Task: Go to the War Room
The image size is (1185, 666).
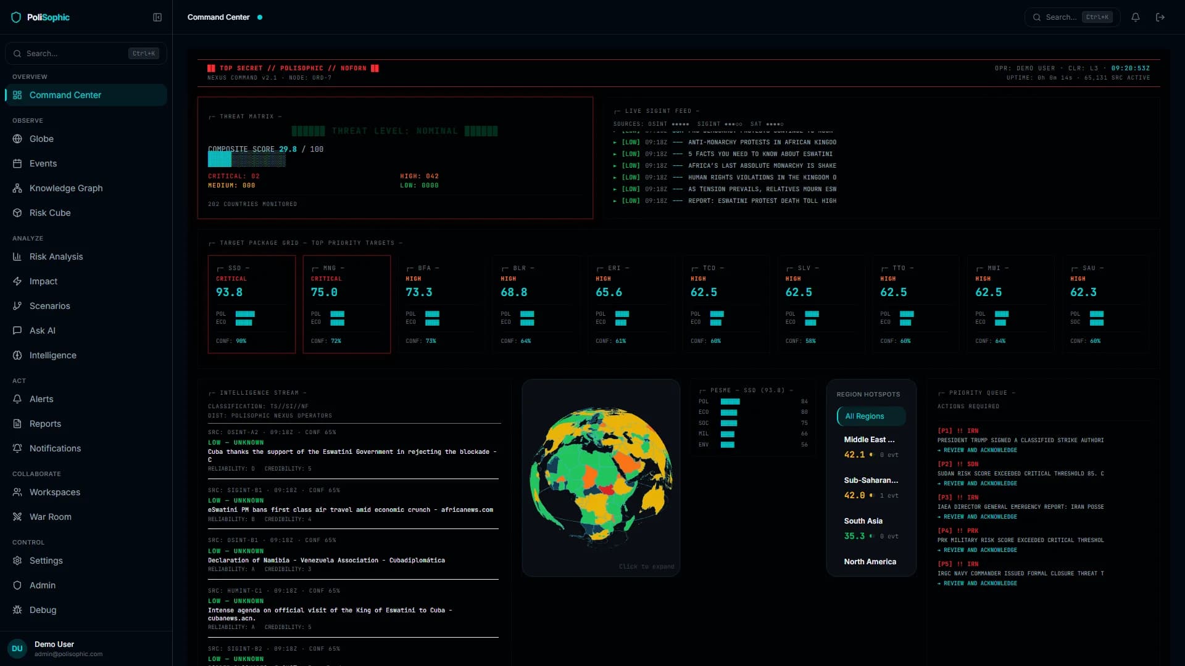Action: coord(86,517)
